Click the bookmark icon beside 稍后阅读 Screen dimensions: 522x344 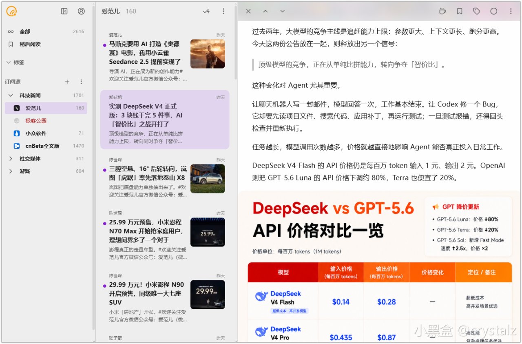coord(11,44)
